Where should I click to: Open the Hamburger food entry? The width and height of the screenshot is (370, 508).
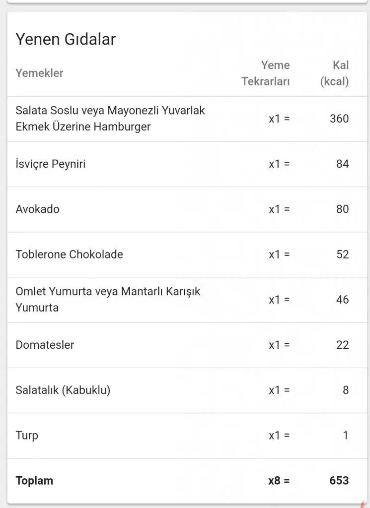tap(110, 118)
